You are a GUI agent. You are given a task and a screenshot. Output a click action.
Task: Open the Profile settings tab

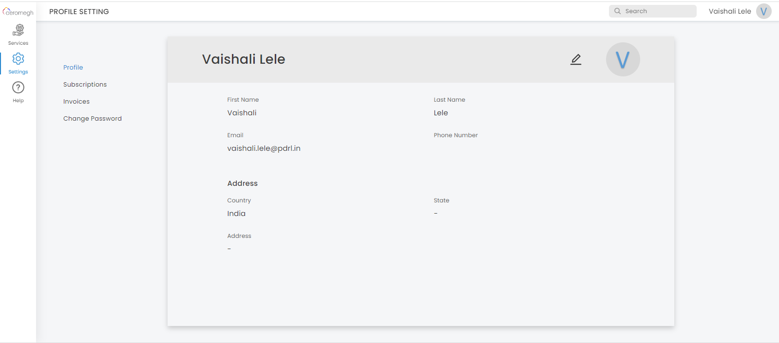pos(73,68)
